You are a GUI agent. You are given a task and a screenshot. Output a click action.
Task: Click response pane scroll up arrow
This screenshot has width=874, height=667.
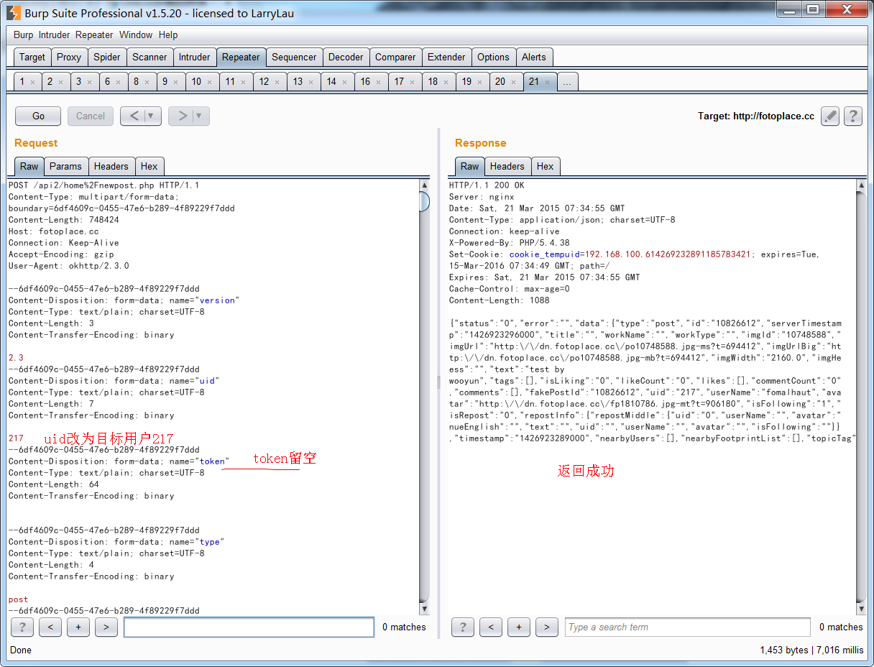click(x=862, y=185)
